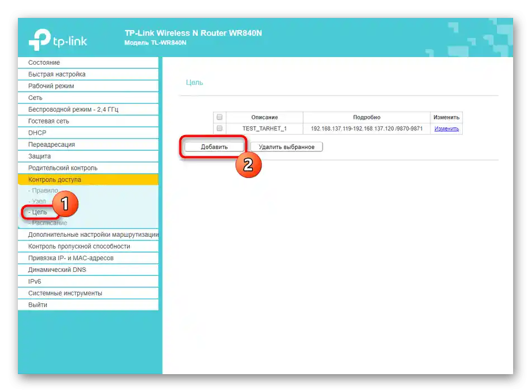Select the highlighted Контроль доступа item
This screenshot has height=392, width=531.
point(88,180)
